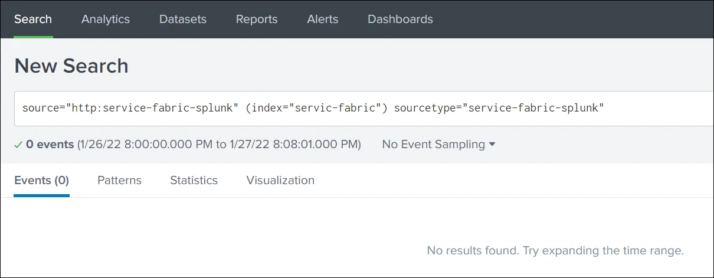Click the "0 events" result count
Screen dimensions: 714x278
point(50,145)
